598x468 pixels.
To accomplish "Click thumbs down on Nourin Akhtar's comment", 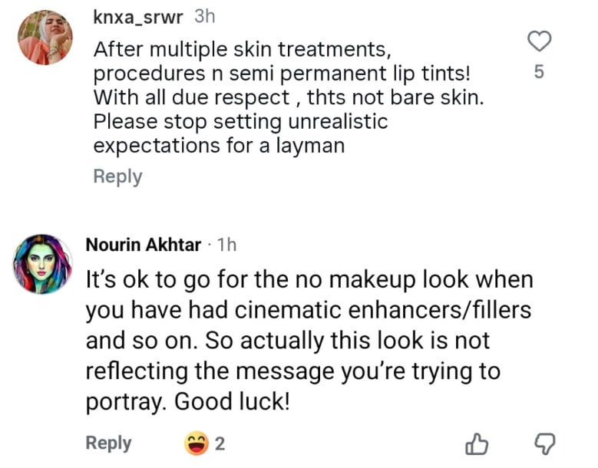I will click(543, 443).
